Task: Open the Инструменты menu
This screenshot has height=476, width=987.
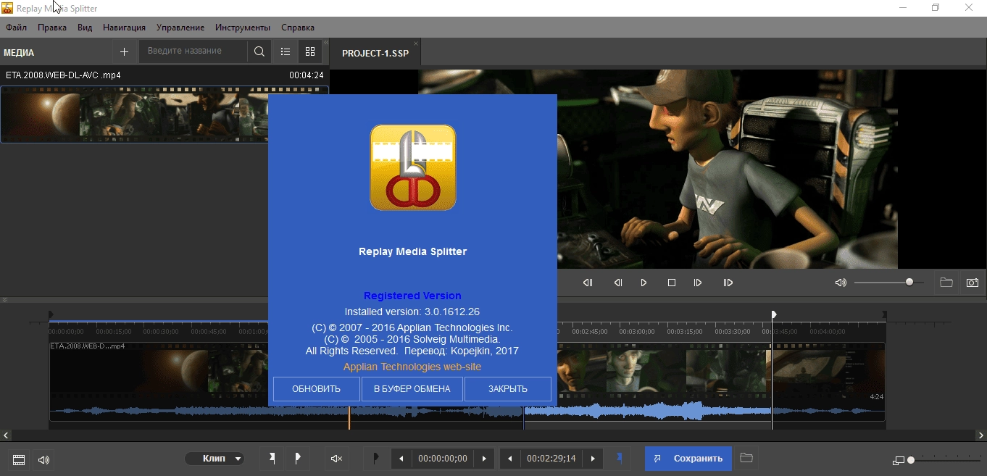Action: pyautogui.click(x=243, y=28)
